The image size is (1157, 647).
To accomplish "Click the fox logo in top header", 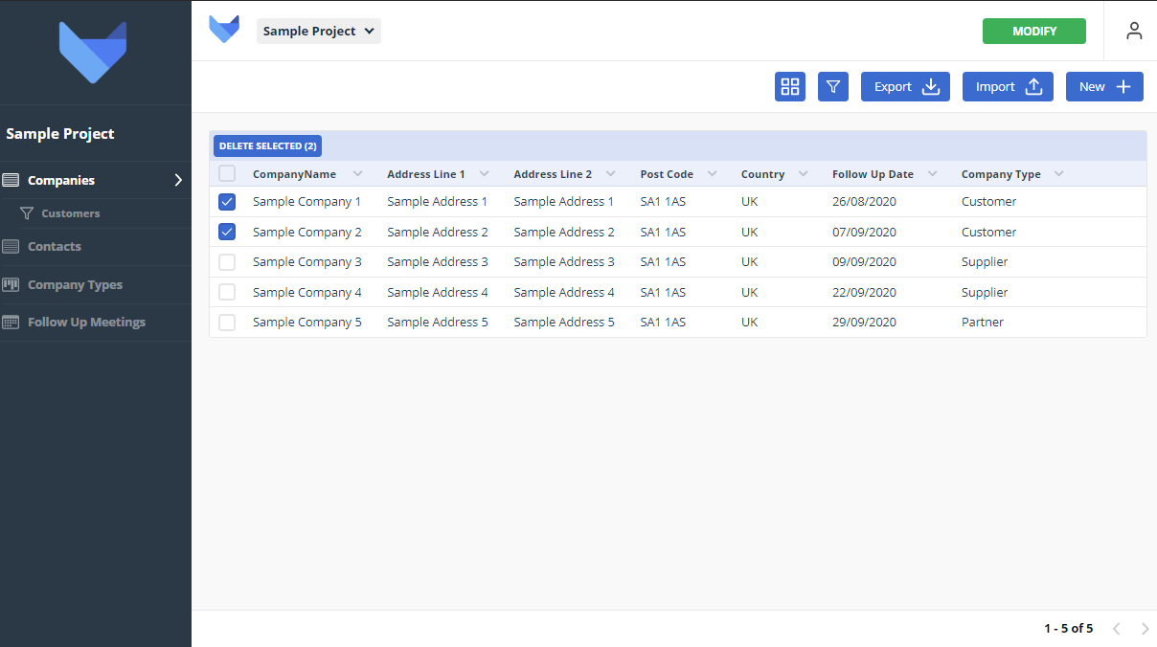I will 224,30.
